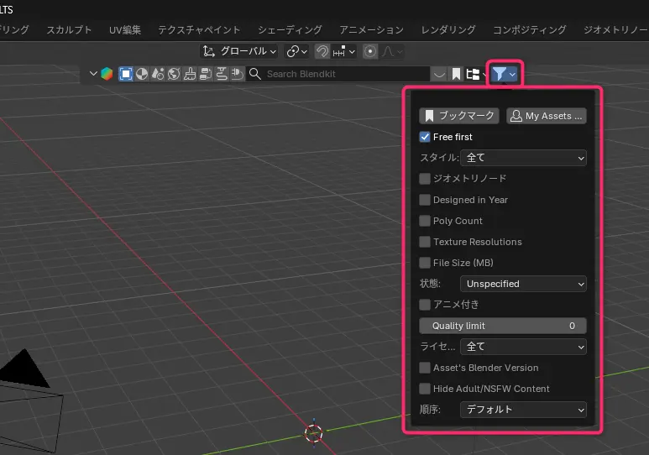This screenshot has width=649, height=455.
Task: Select the camera object in the viewport
Action: pyautogui.click(x=29, y=400)
